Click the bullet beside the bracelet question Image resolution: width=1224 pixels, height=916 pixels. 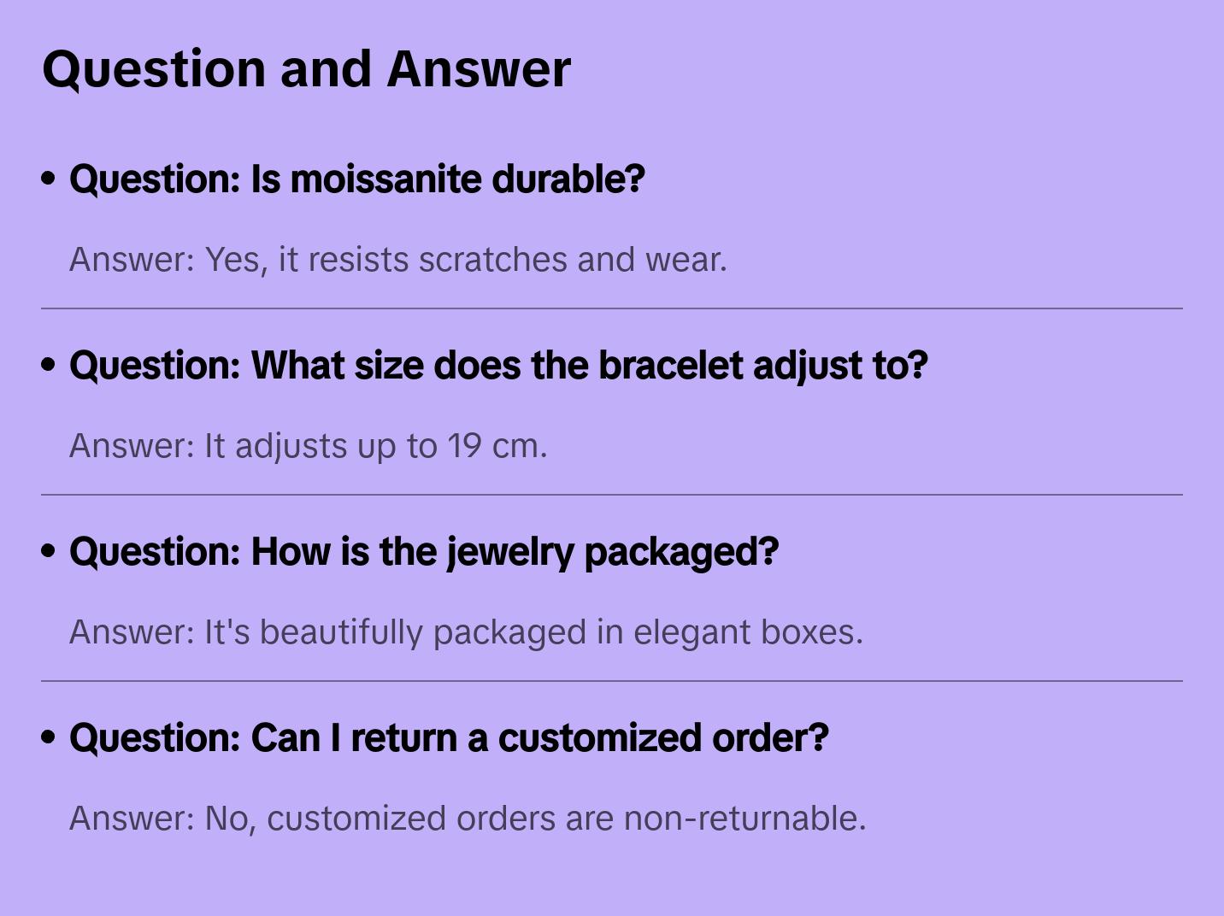coord(49,365)
